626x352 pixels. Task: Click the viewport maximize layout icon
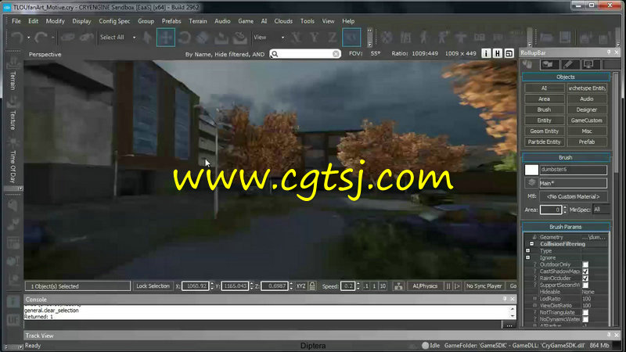[509, 53]
